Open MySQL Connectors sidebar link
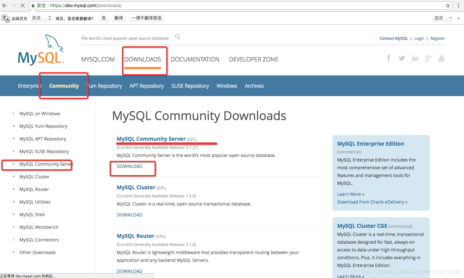The width and height of the screenshot is (464, 278). [39, 240]
